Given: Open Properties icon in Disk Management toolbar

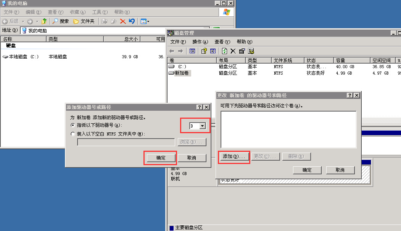Looking at the screenshot, I should pyautogui.click(x=242, y=51).
